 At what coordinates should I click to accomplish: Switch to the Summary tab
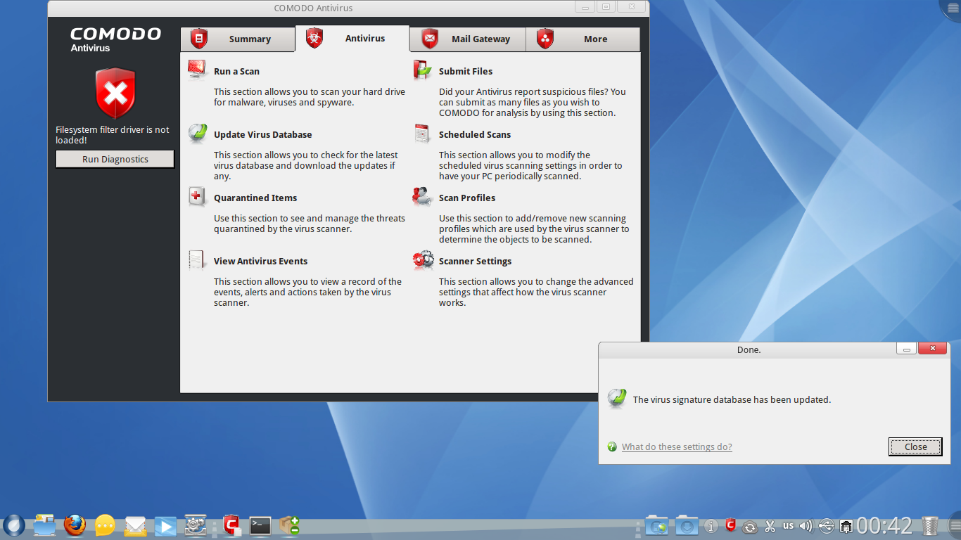pos(237,39)
